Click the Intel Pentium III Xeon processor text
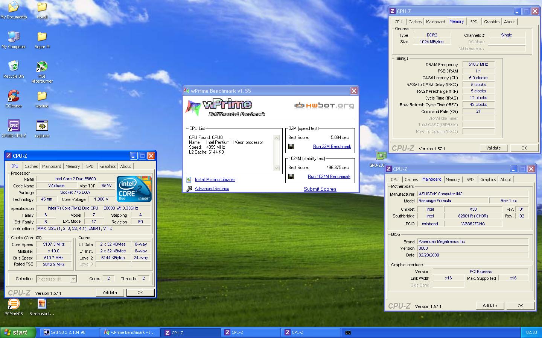 (x=234, y=142)
